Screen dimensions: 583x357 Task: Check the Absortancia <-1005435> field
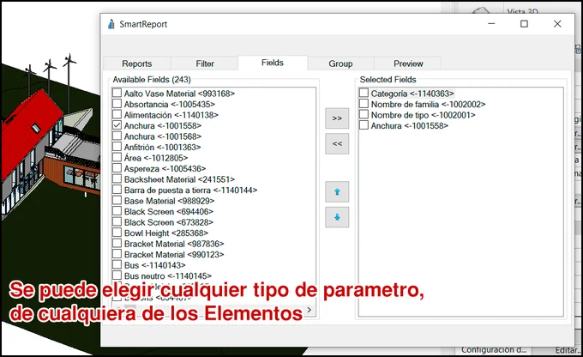click(x=117, y=104)
